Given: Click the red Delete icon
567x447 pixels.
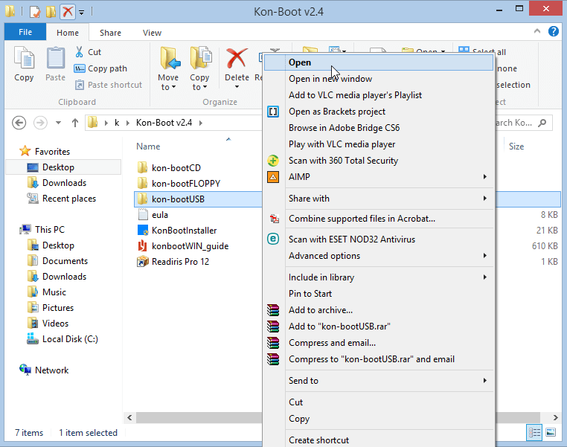Looking at the screenshot, I should (237, 59).
